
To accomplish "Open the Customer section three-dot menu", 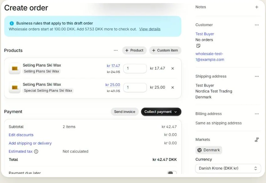I will point(257,25).
